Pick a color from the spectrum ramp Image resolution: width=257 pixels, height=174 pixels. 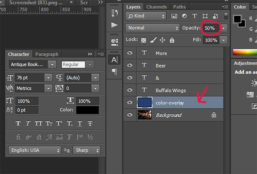coord(245,52)
